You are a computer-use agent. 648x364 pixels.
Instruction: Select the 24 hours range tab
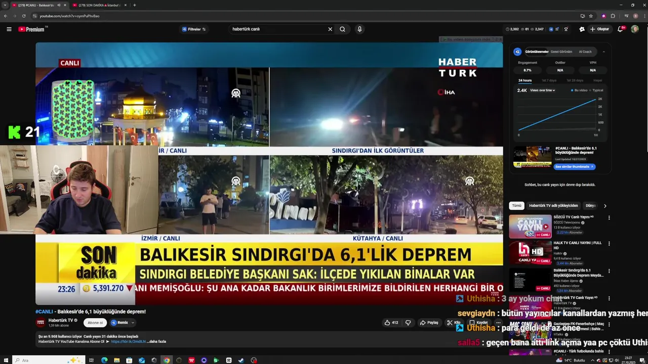[525, 80]
